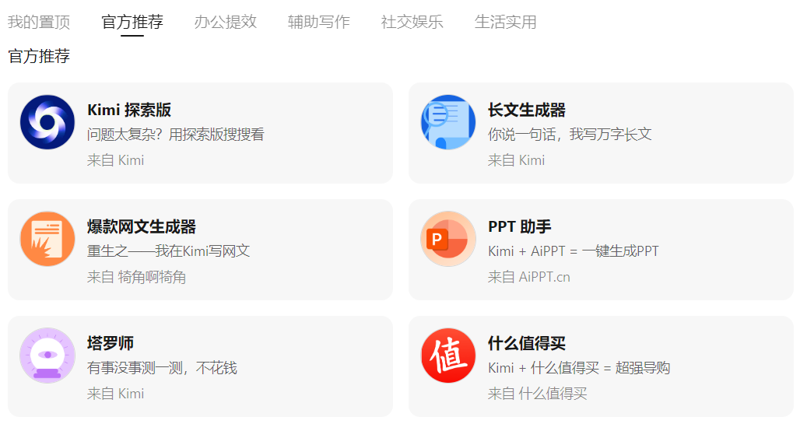Click the red 什么值得买 icon
The height and width of the screenshot is (424, 807).
pyautogui.click(x=448, y=356)
